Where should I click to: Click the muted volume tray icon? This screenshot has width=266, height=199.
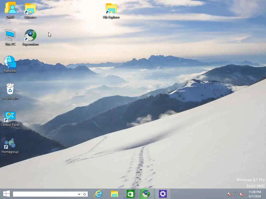242,194
